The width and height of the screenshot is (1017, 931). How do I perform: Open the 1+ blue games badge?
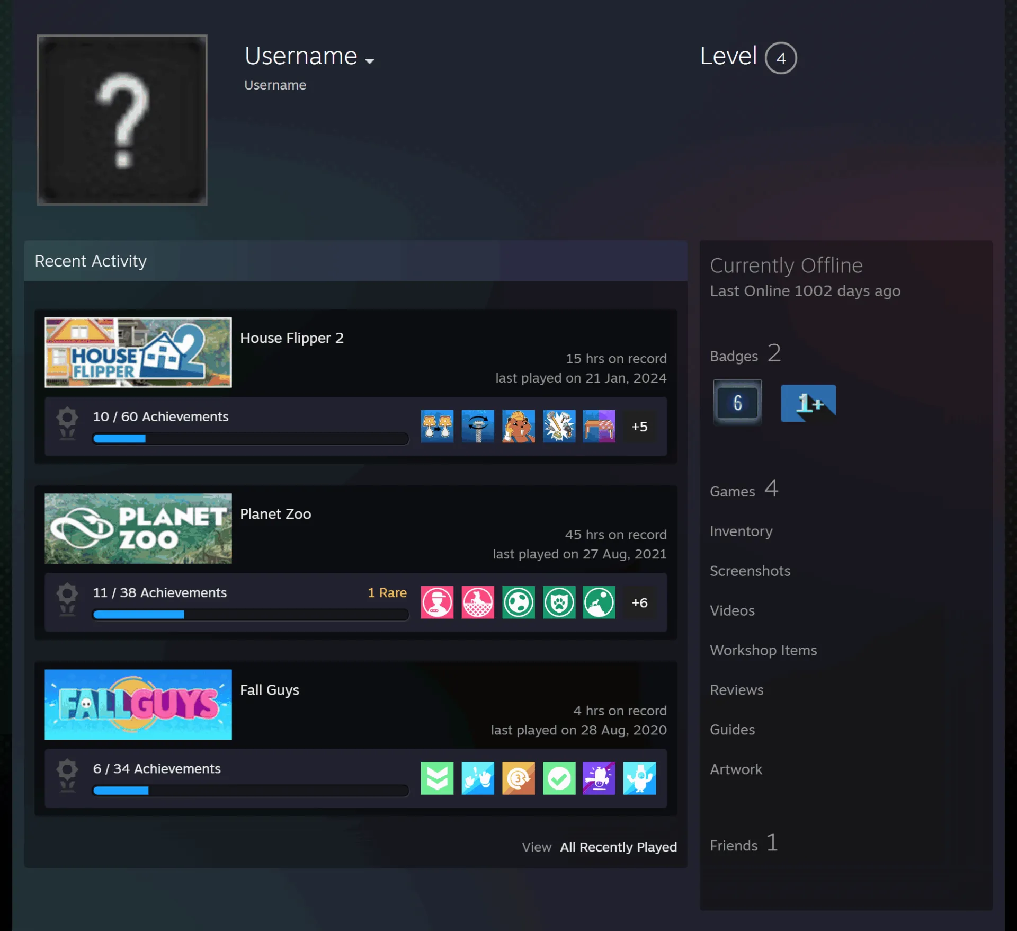(808, 403)
